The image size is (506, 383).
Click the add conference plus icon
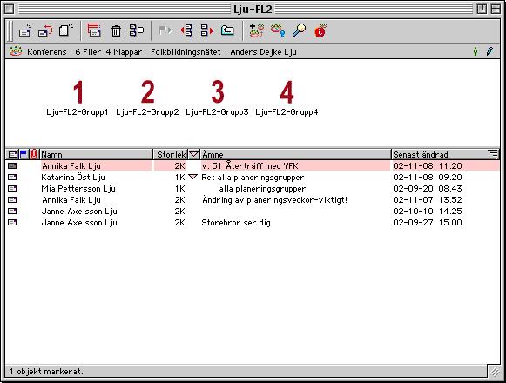tap(257, 30)
